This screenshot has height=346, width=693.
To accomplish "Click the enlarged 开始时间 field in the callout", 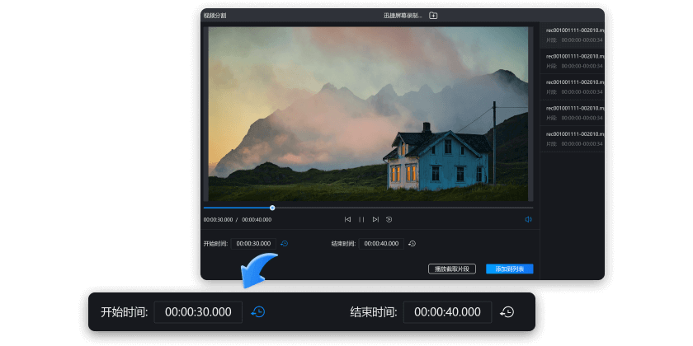I will click(x=198, y=312).
